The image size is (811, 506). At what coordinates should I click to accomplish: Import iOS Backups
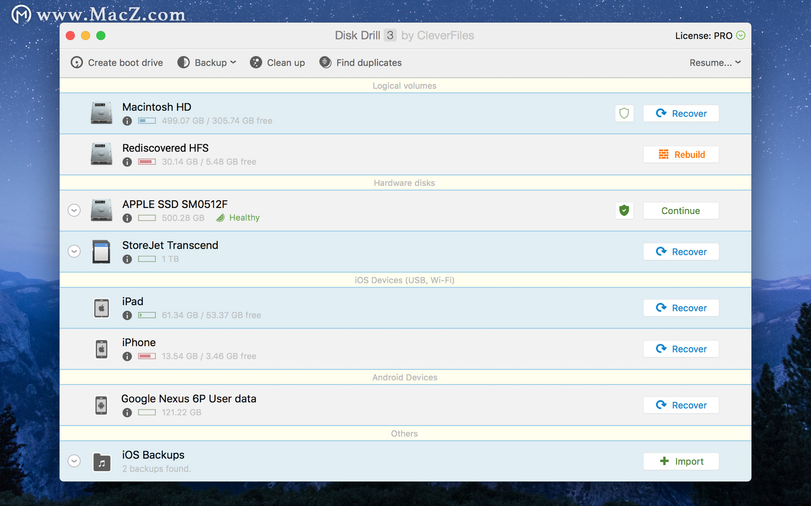tap(681, 461)
